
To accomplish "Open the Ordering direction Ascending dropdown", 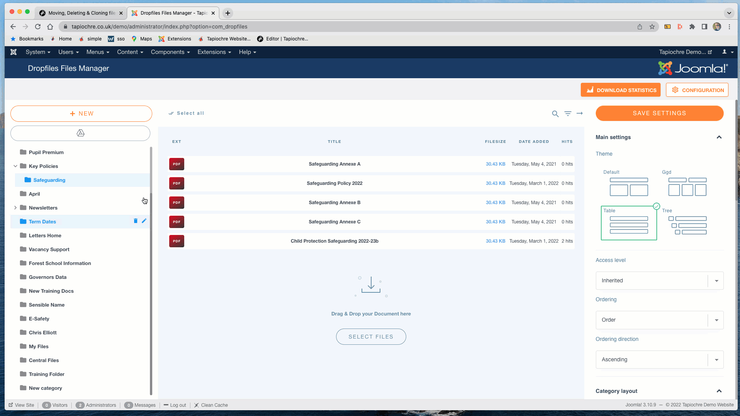I will (659, 360).
